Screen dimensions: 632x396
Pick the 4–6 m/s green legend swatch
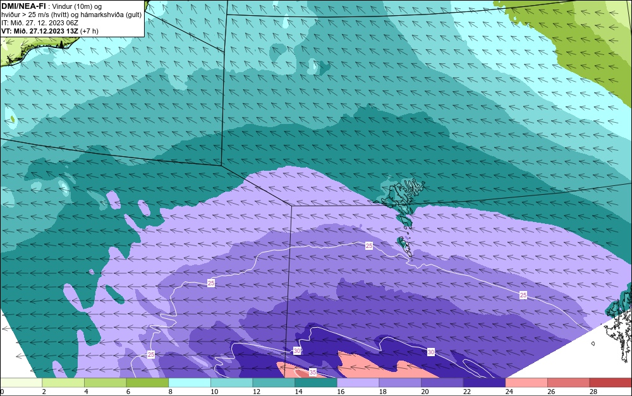point(105,383)
